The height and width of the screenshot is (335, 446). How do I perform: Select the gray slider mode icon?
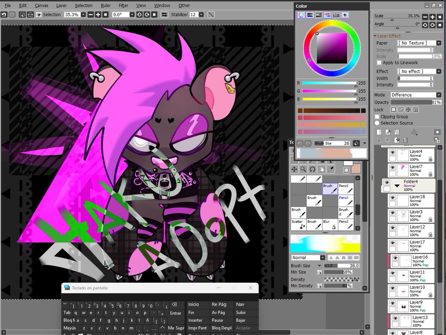319,15
